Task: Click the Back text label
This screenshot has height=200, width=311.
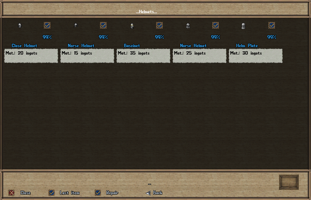Action: 158,193
